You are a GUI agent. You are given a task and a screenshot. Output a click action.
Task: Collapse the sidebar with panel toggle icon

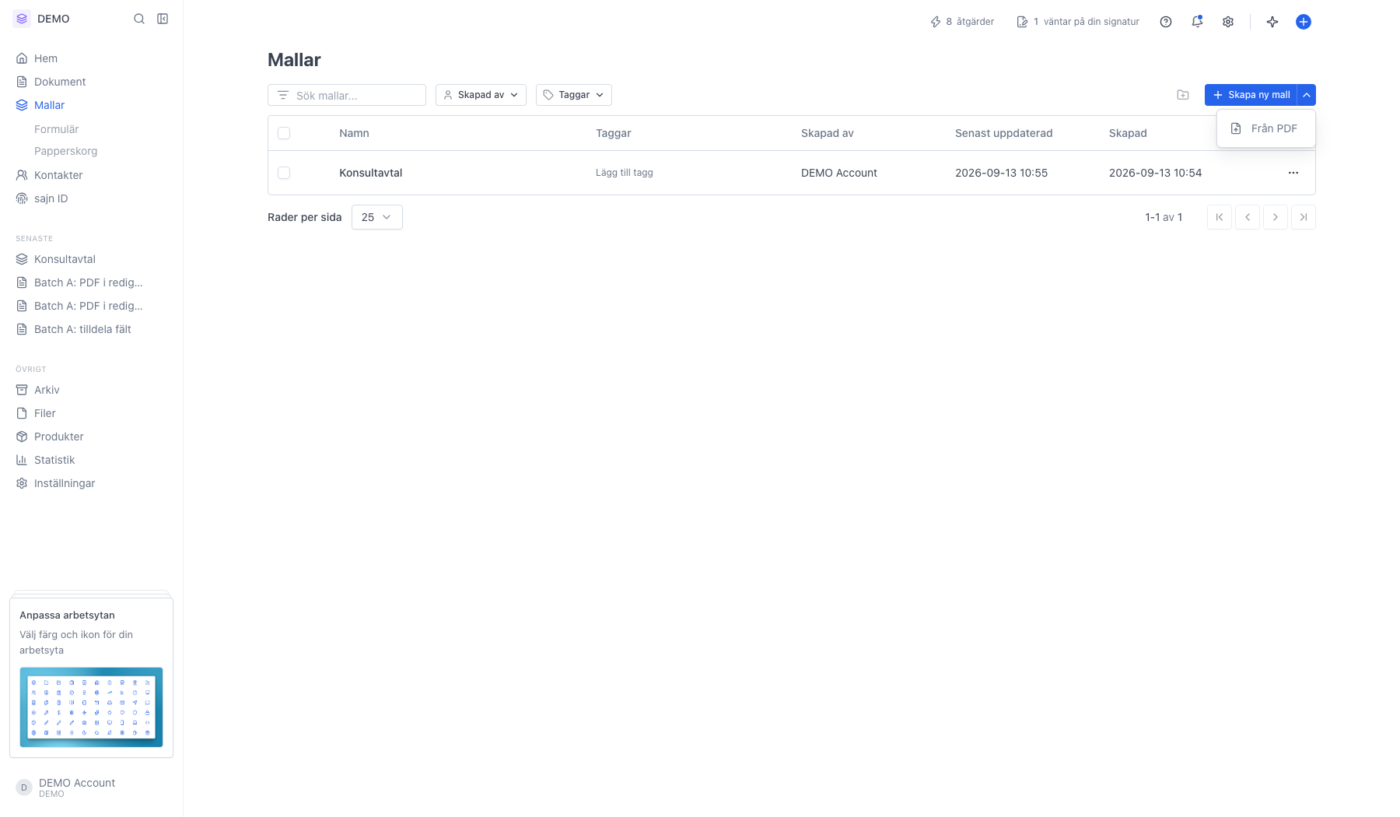pyautogui.click(x=163, y=19)
